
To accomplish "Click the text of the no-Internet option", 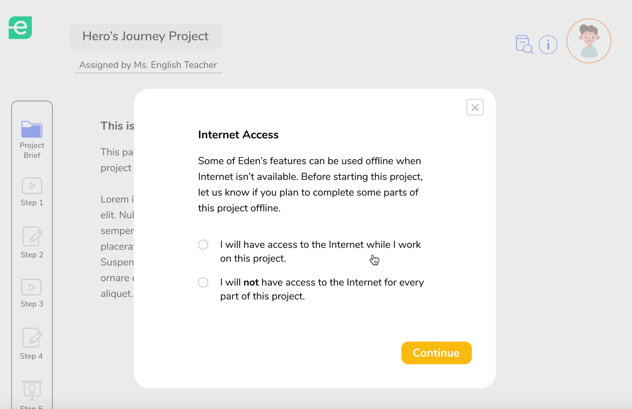I will [x=322, y=289].
